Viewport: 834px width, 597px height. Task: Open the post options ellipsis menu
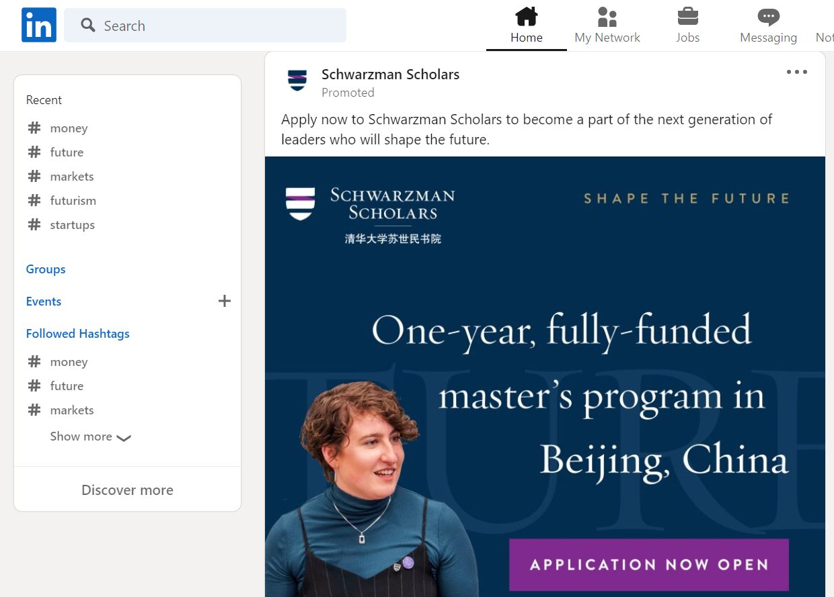[796, 72]
